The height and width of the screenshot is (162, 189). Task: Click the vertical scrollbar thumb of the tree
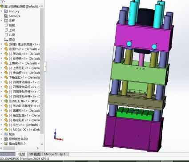tap(42, 71)
